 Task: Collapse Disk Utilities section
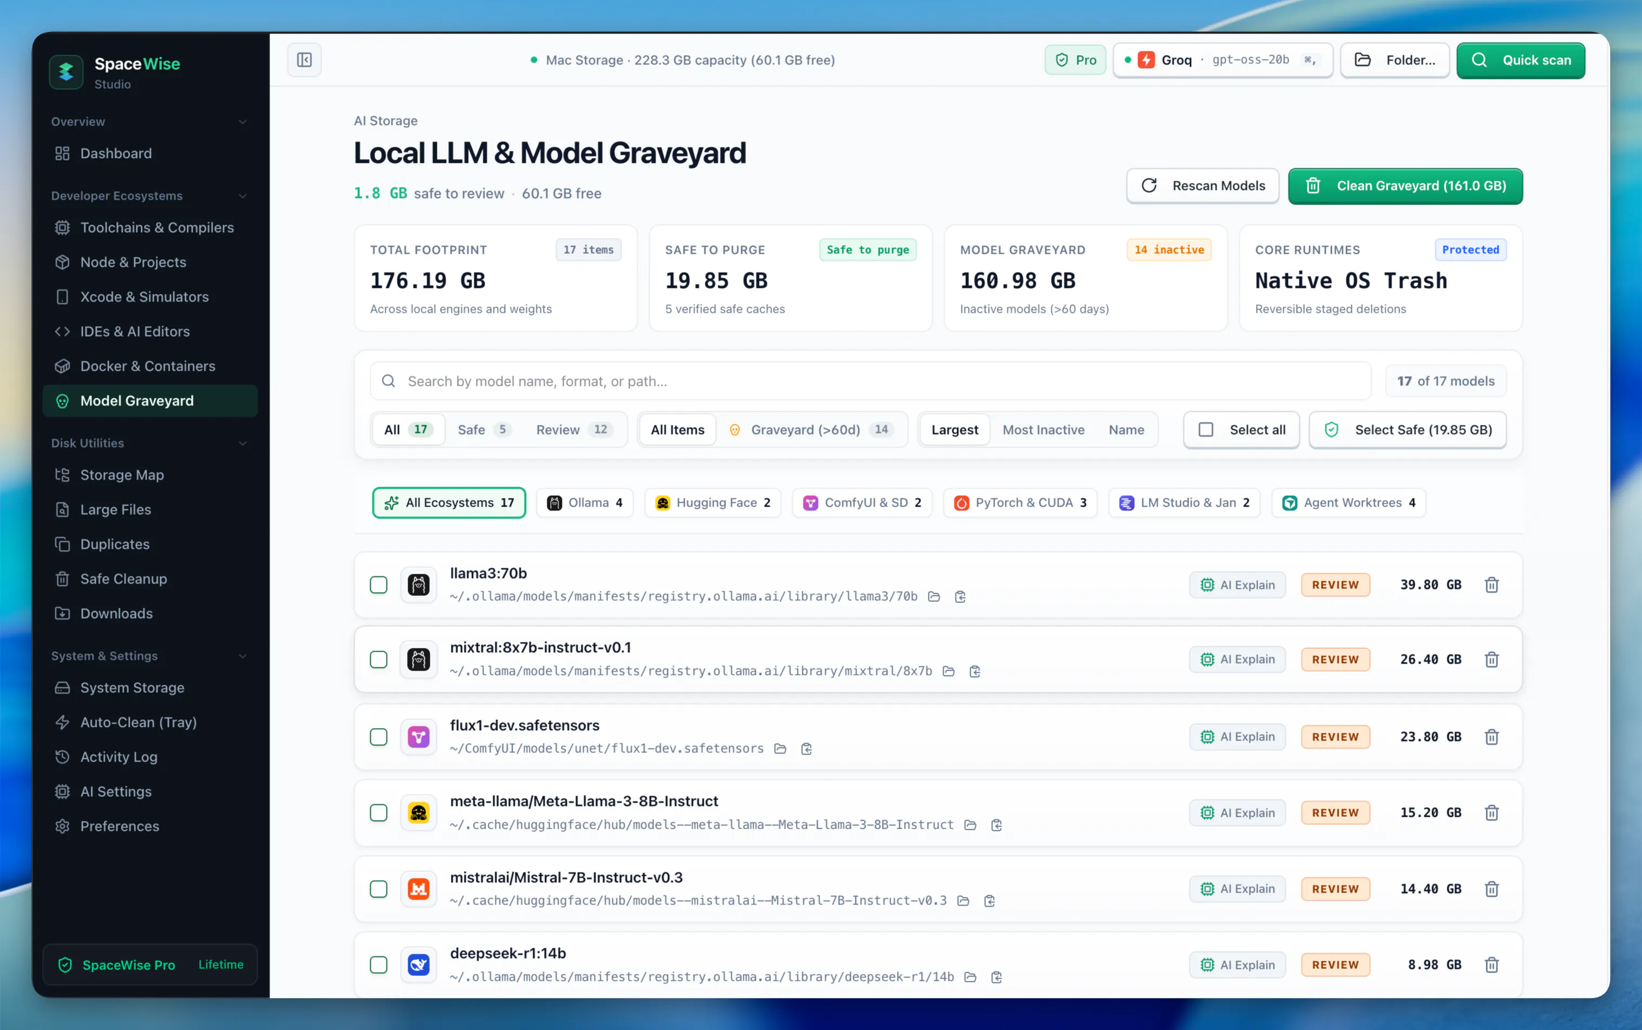243,443
